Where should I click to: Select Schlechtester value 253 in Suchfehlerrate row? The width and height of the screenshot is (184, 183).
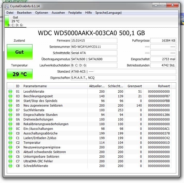[x=120, y=110]
